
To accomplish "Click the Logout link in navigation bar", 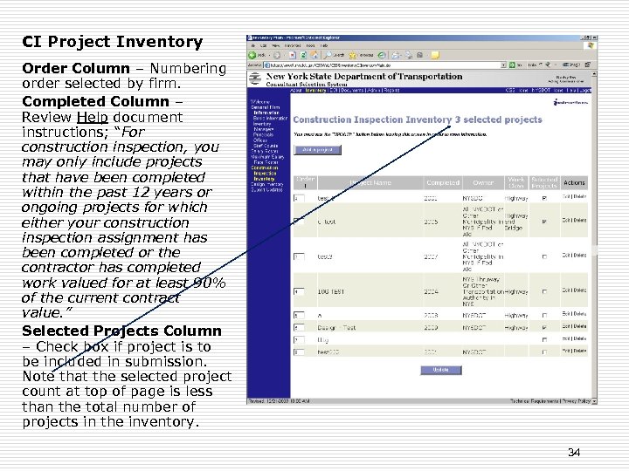I will click(585, 90).
